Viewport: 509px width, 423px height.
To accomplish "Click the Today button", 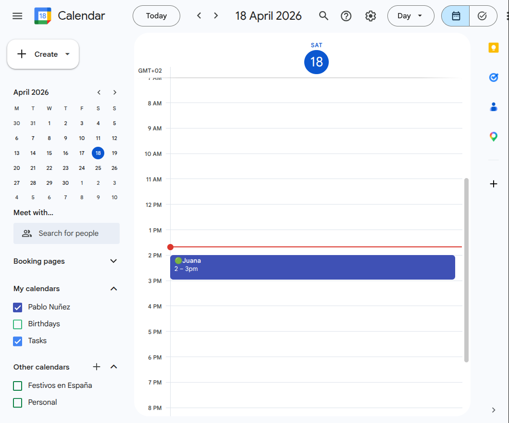I will (x=156, y=15).
